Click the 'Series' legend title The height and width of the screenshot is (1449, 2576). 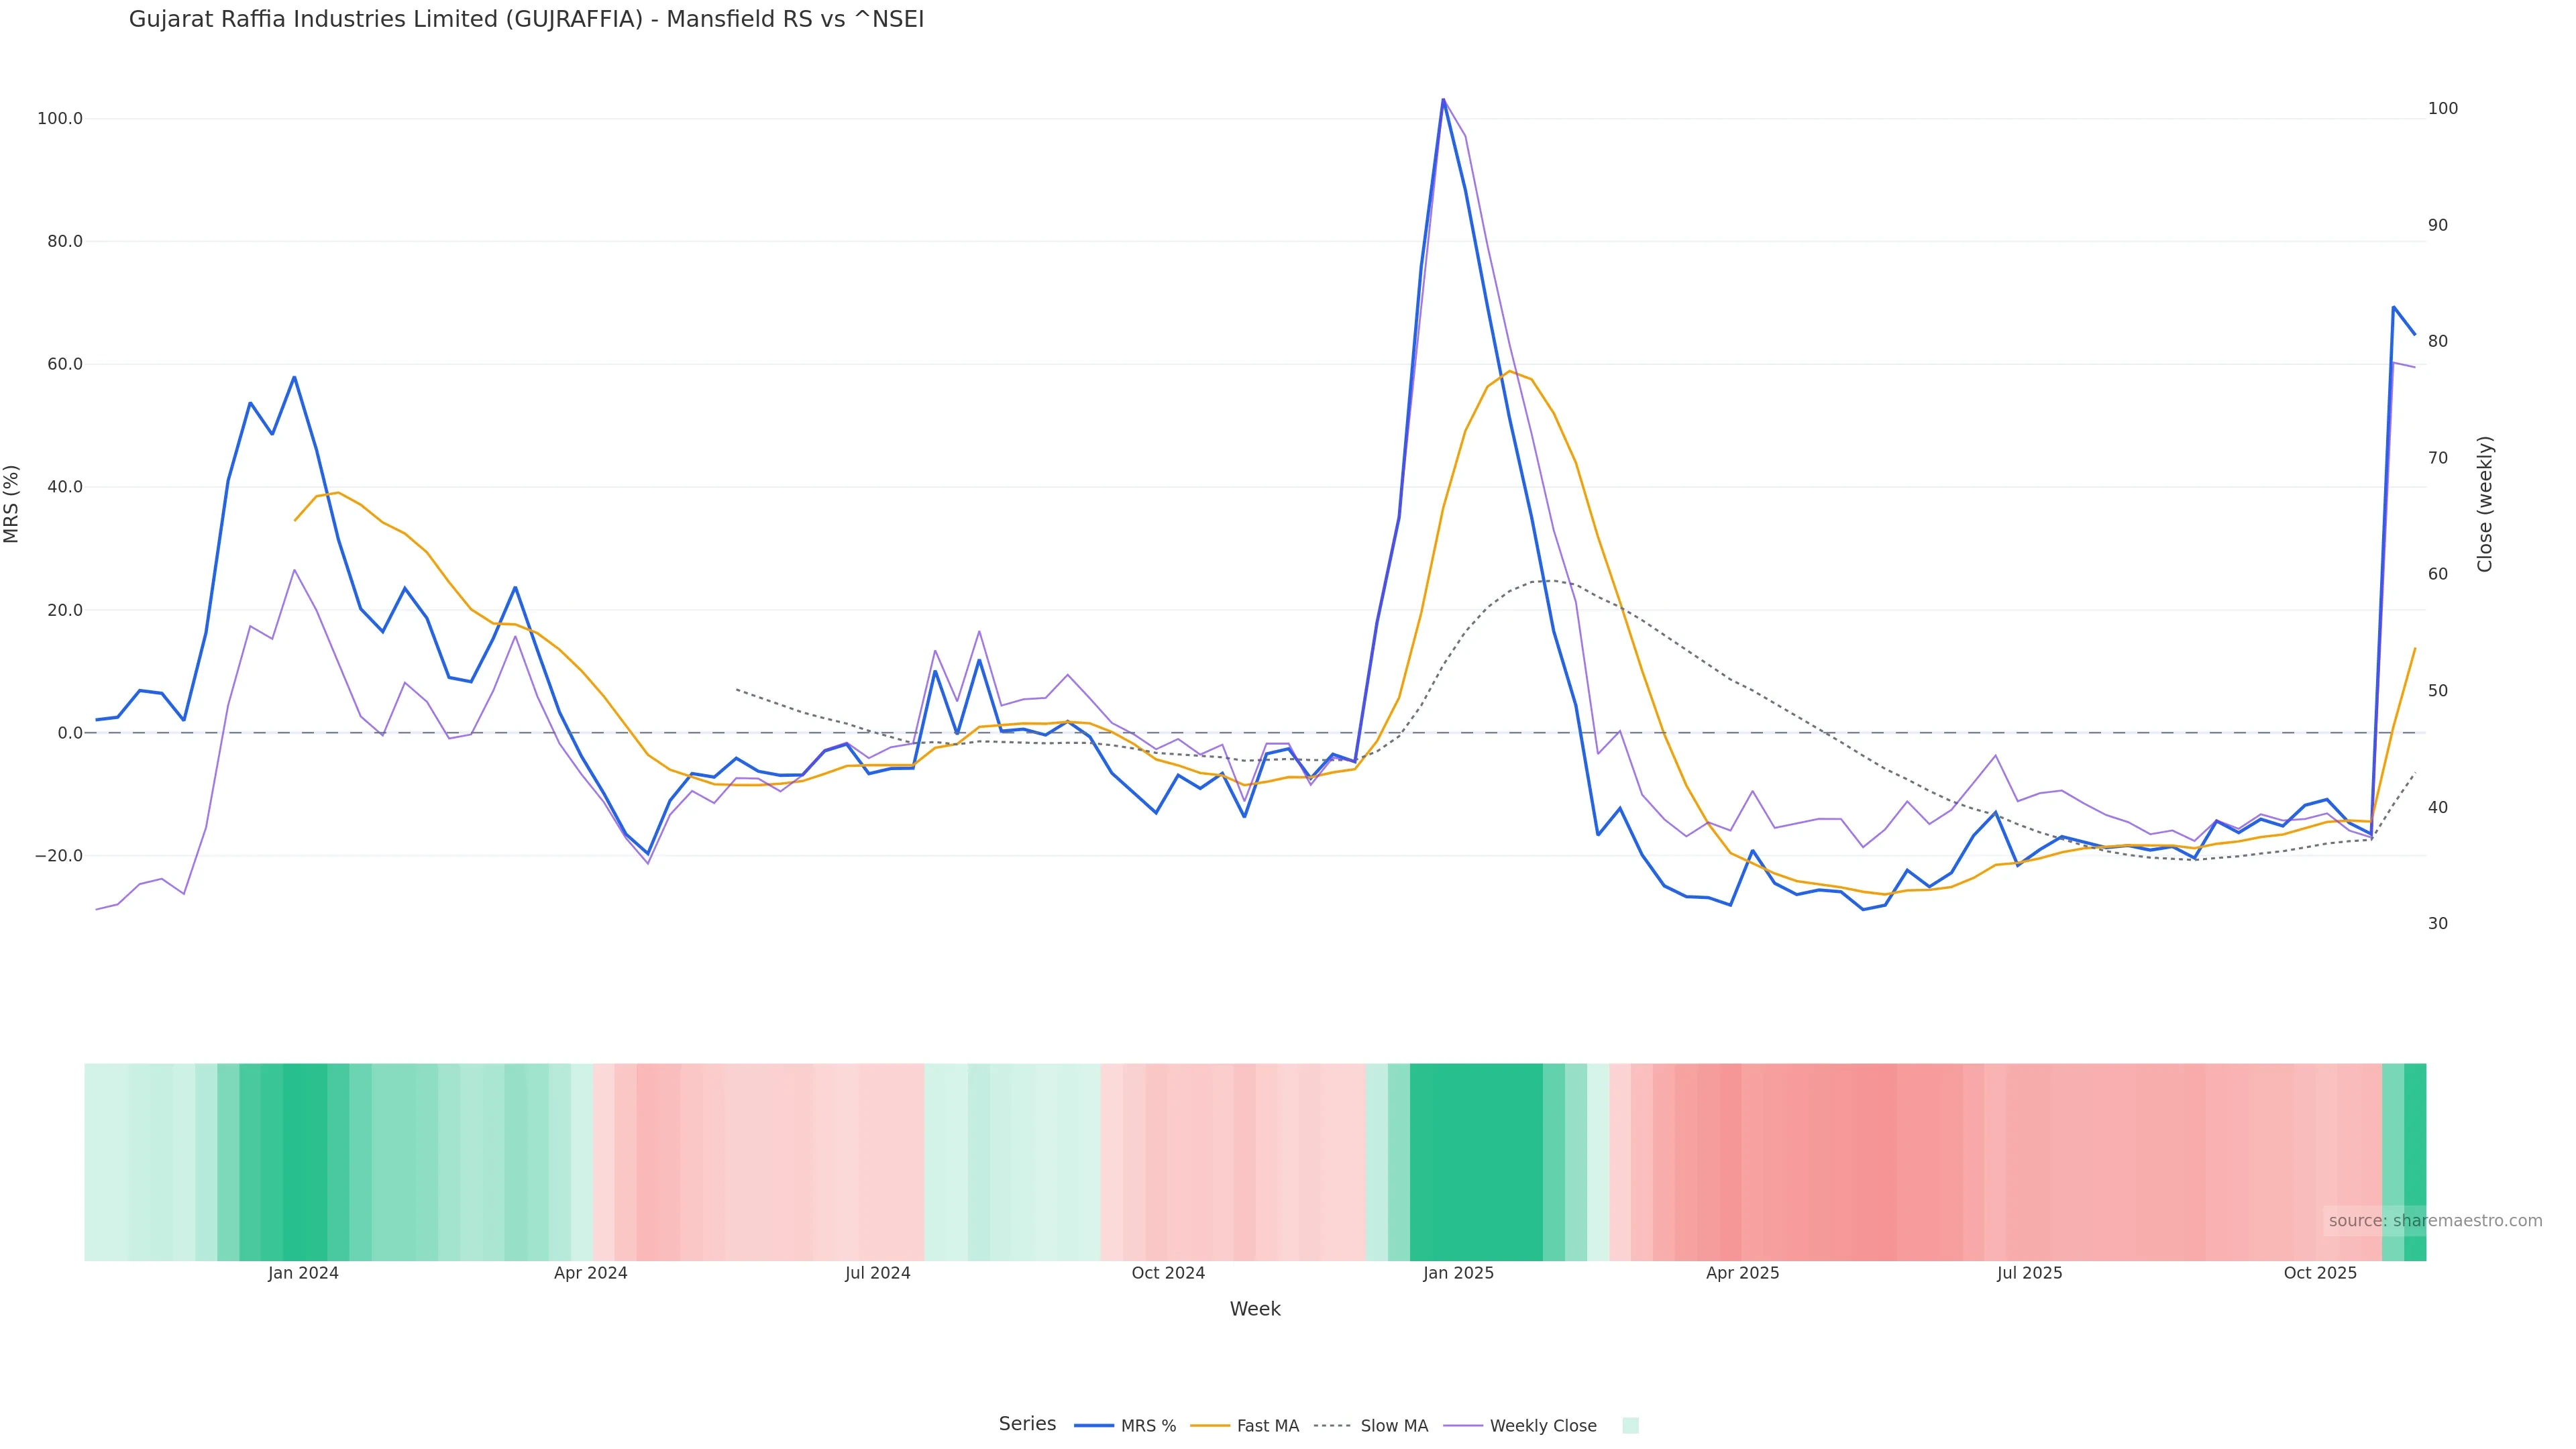click(1027, 1424)
